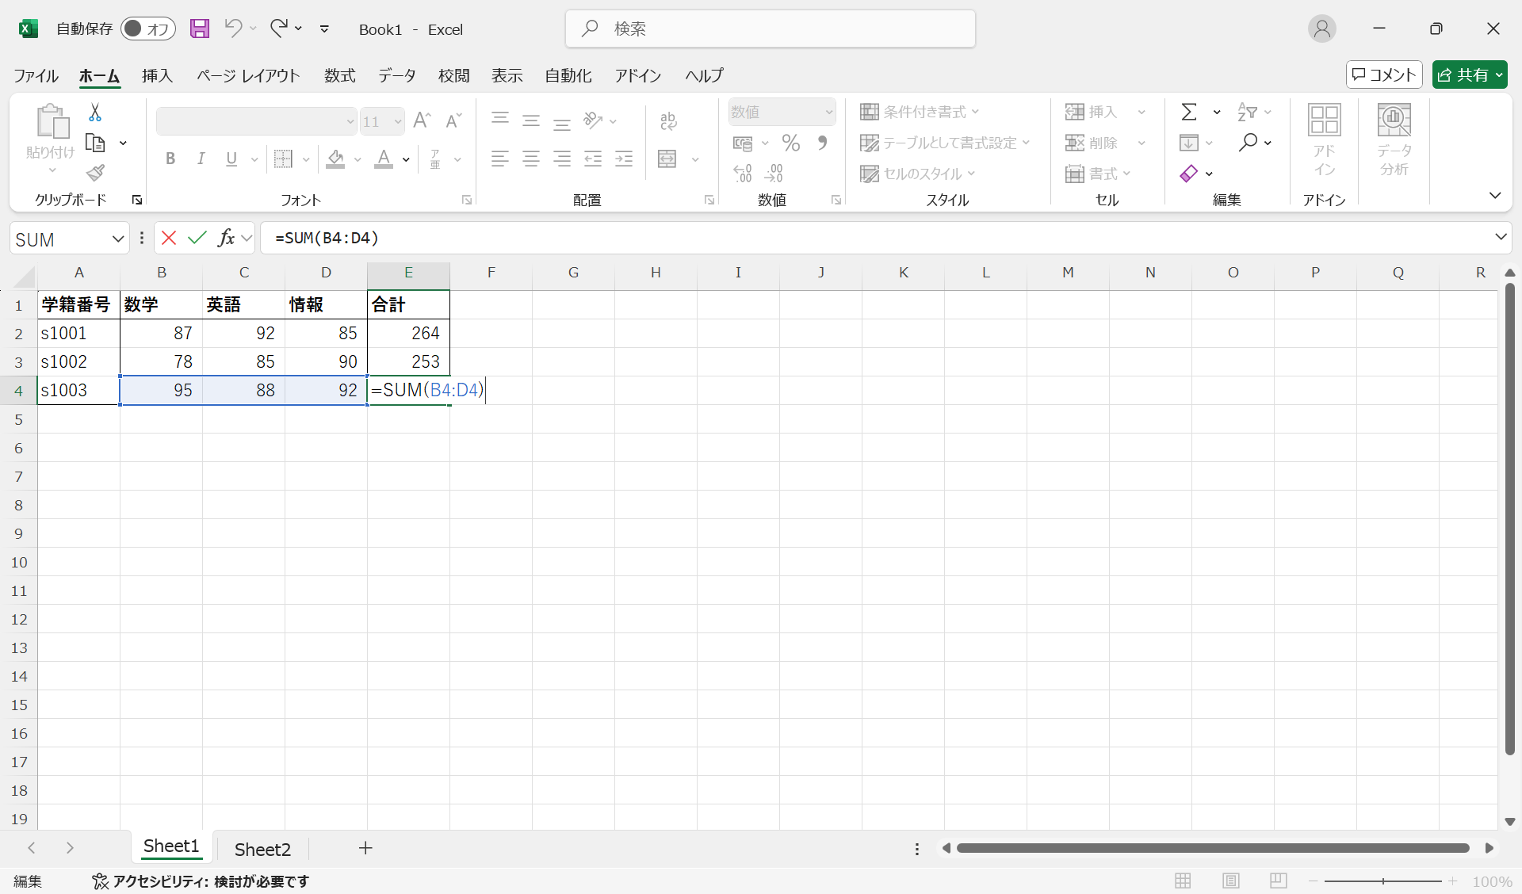
Task: Open the Insert Function fx button
Action: click(227, 238)
